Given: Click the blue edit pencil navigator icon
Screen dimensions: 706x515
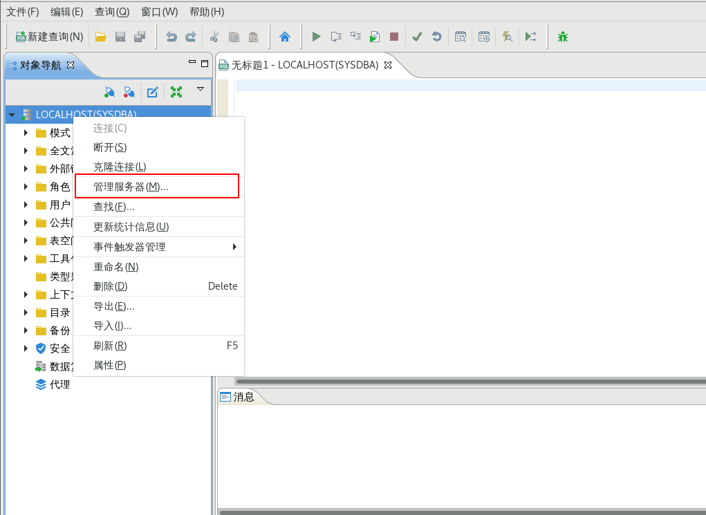Looking at the screenshot, I should coord(153,93).
